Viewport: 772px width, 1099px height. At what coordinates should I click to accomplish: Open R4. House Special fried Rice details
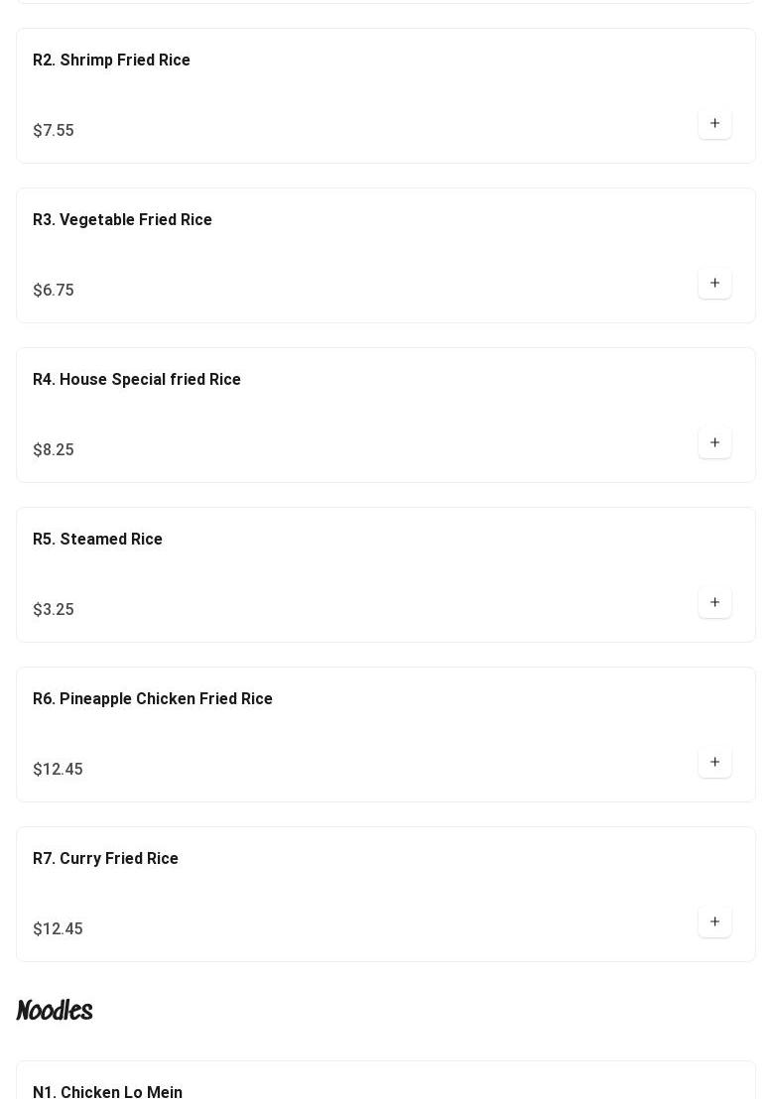point(137,380)
